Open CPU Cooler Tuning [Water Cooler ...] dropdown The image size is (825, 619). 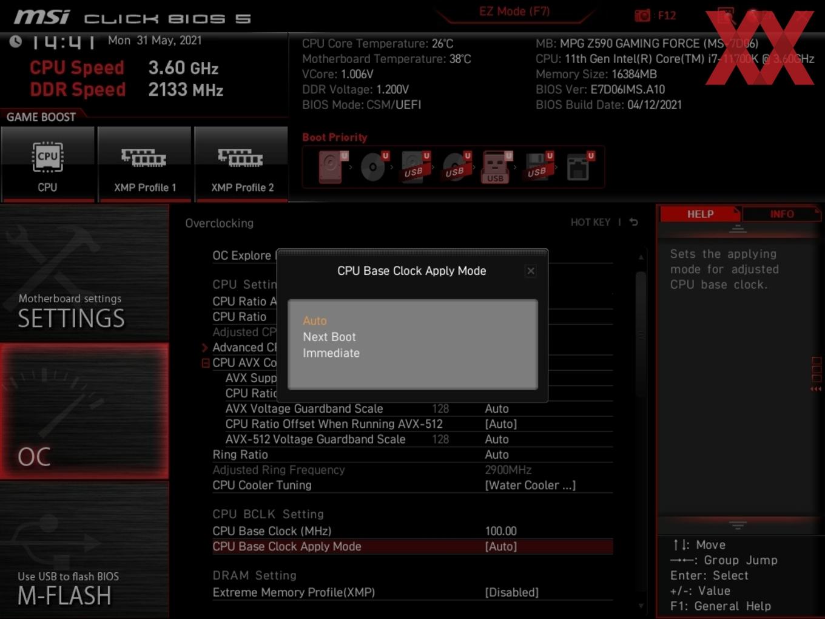[x=530, y=485]
